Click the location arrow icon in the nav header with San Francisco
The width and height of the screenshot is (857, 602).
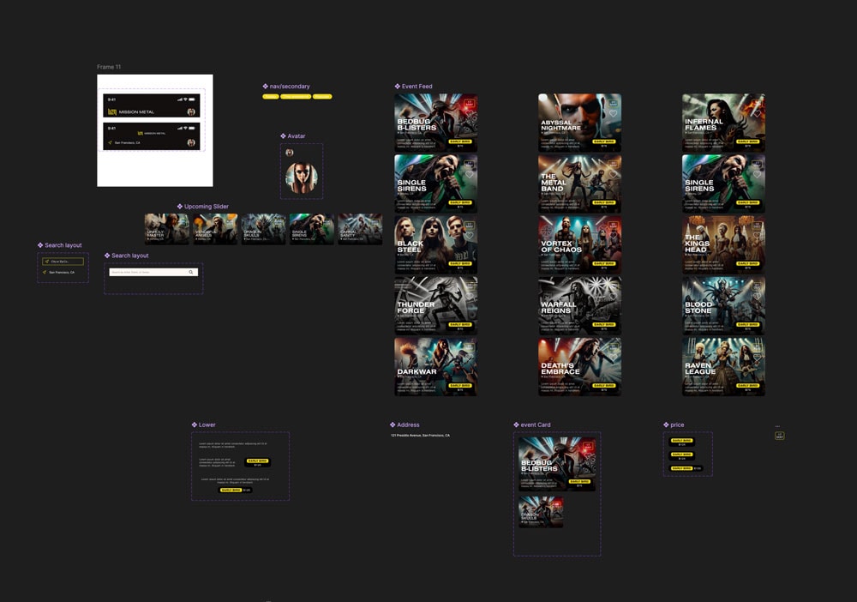[x=110, y=142]
